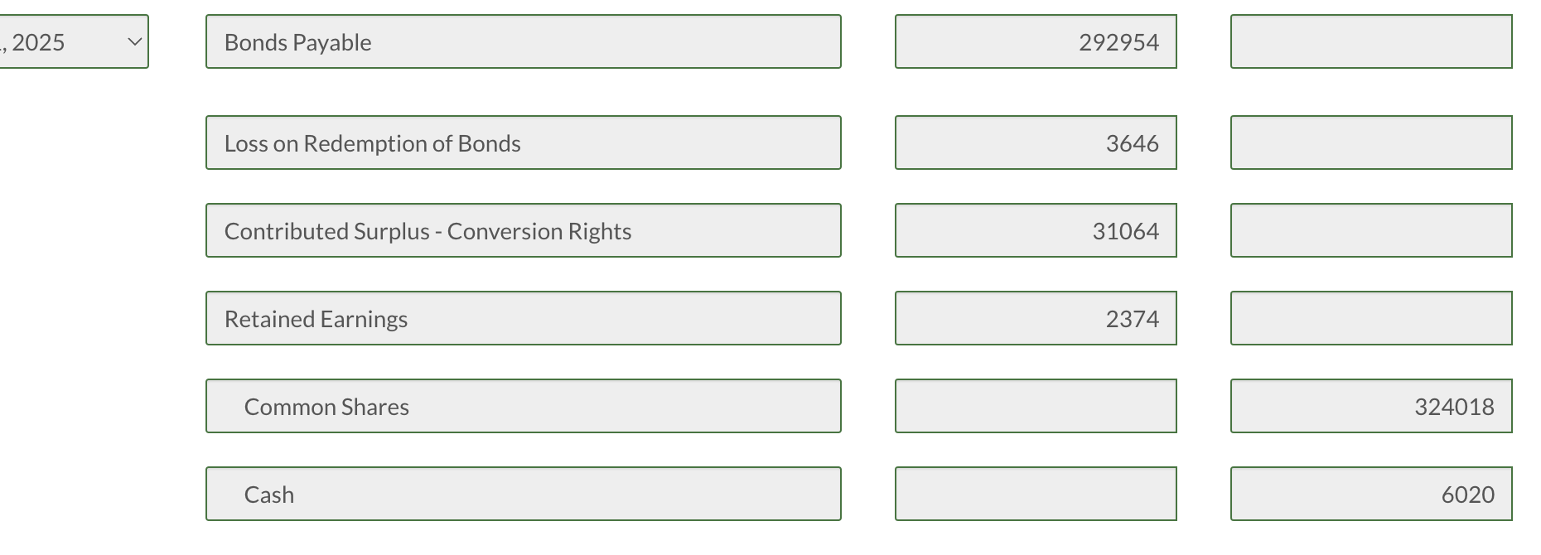1541x555 pixels.
Task: Click the empty debit field beside Common Shares
Action: (x=1036, y=406)
